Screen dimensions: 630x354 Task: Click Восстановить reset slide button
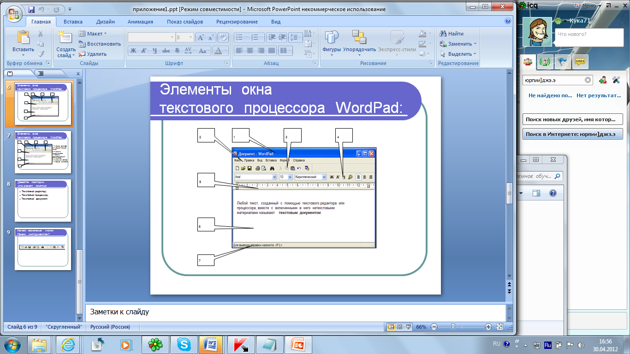coord(100,44)
